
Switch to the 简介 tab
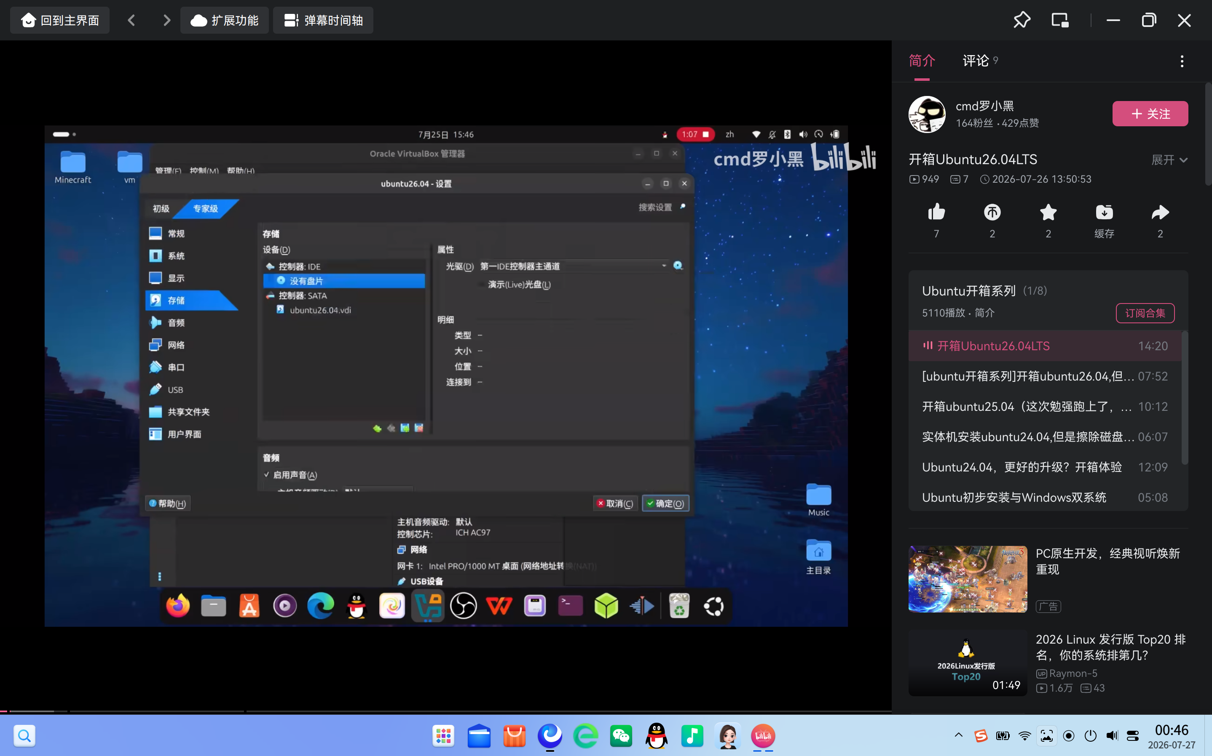[922, 61]
